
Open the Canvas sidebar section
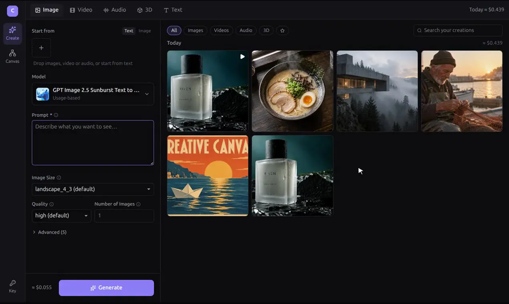tap(12, 56)
